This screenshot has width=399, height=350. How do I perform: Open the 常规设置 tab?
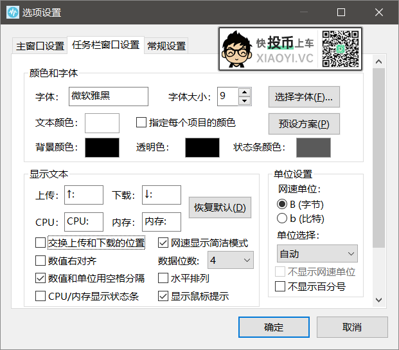point(166,46)
